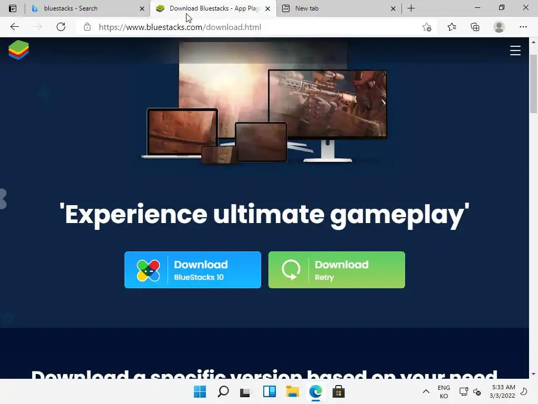Click the devices hero image
This screenshot has width=538, height=404.
[x=264, y=103]
